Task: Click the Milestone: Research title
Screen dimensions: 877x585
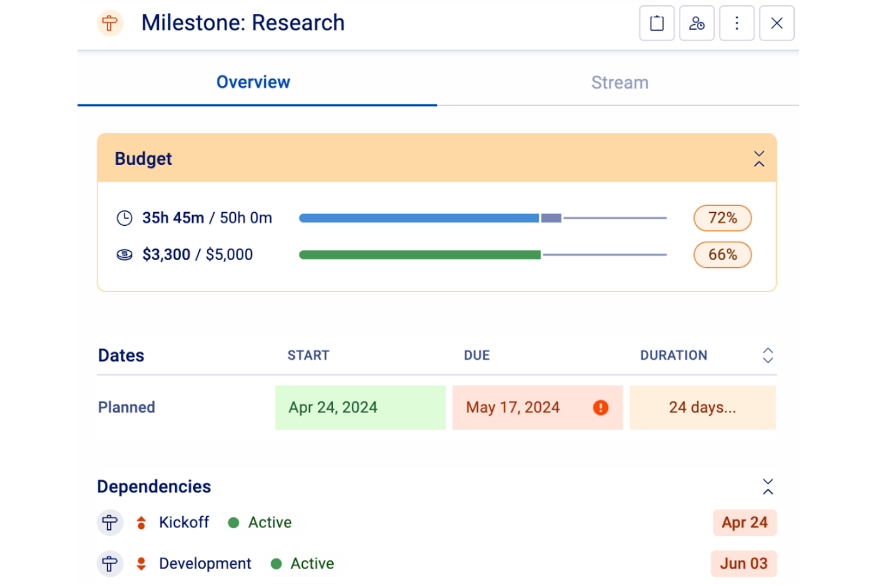Action: [243, 23]
